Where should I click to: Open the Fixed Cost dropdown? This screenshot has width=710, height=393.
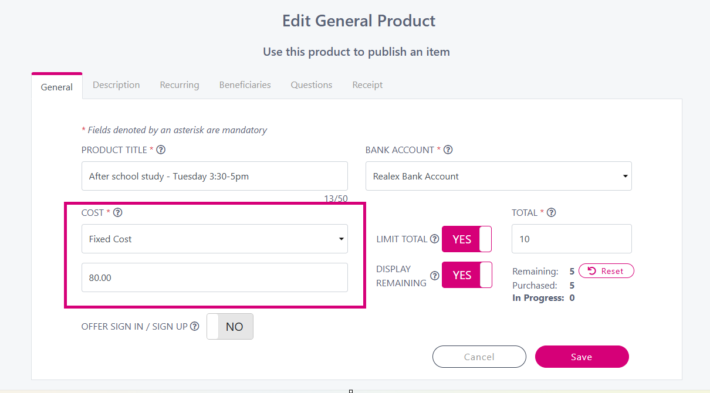[x=214, y=239]
